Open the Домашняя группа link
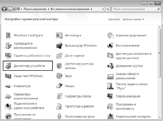 [129, 66]
